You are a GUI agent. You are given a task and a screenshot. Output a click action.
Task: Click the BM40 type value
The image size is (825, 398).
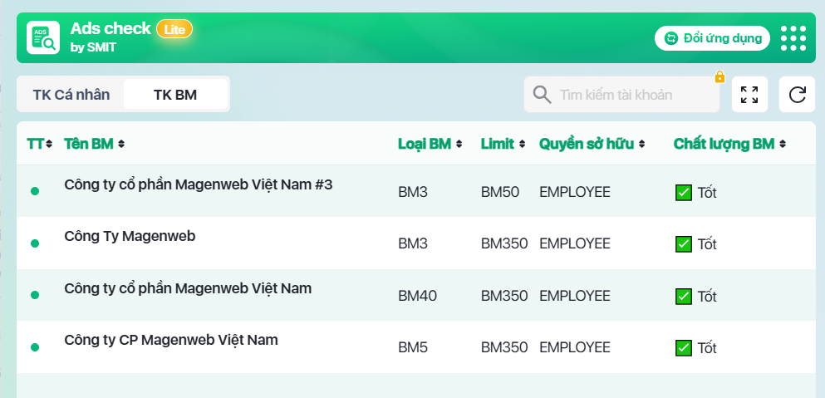pos(417,296)
